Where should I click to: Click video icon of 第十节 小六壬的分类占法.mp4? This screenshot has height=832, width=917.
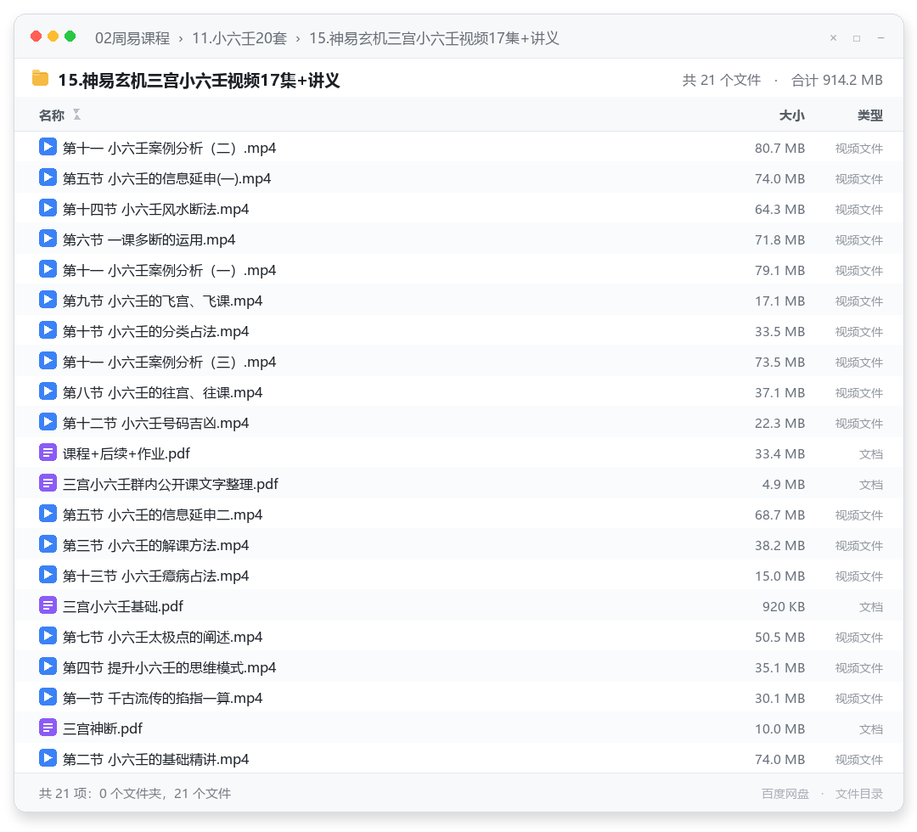48,329
